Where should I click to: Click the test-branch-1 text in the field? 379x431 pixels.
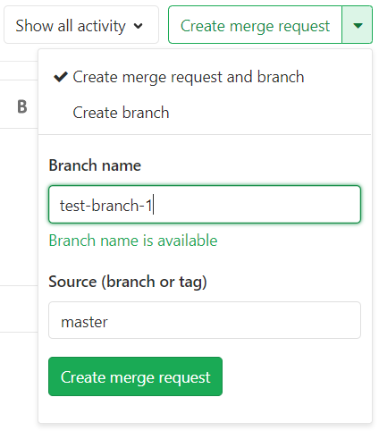(x=106, y=205)
